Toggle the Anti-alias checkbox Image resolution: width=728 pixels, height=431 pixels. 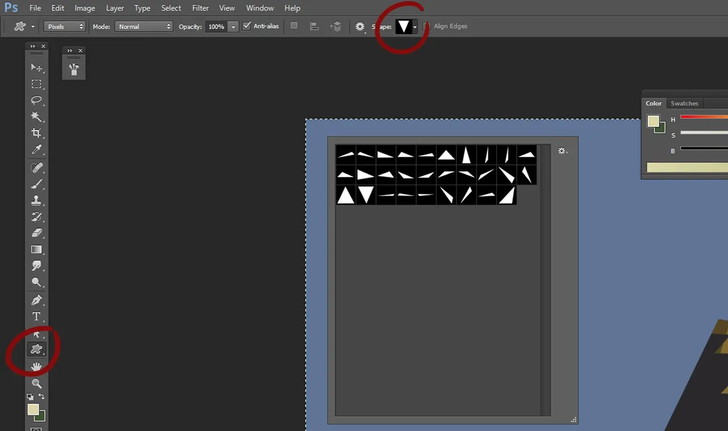(x=246, y=26)
